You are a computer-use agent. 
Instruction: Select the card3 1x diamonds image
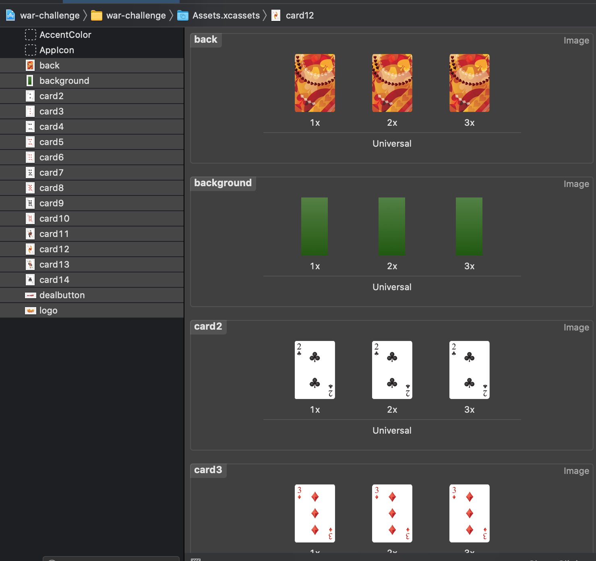(315, 513)
